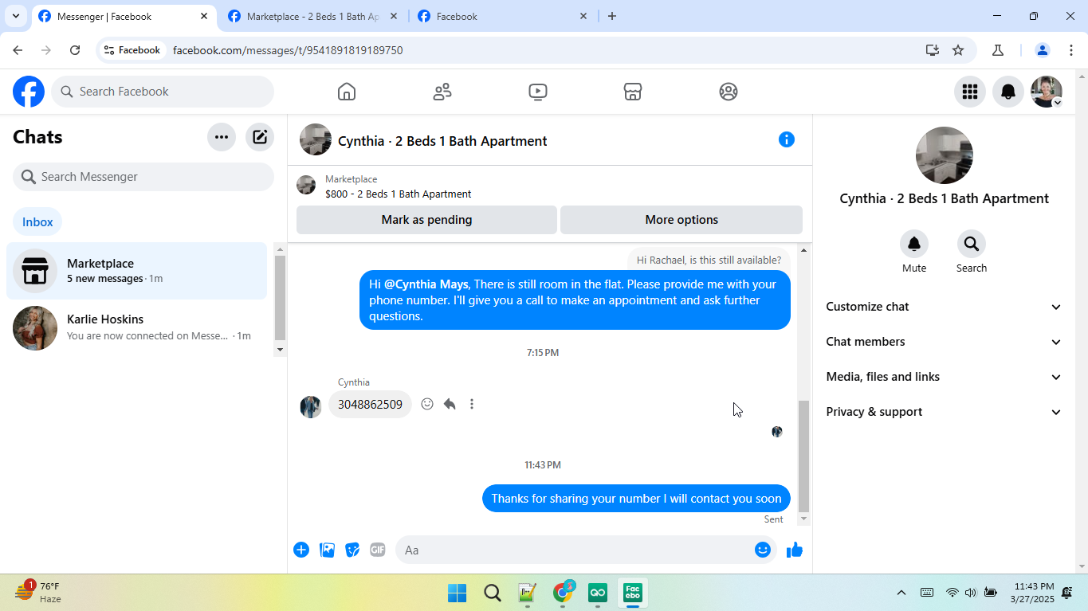Open emoji picker in message box
The image size is (1088, 611).
763,550
